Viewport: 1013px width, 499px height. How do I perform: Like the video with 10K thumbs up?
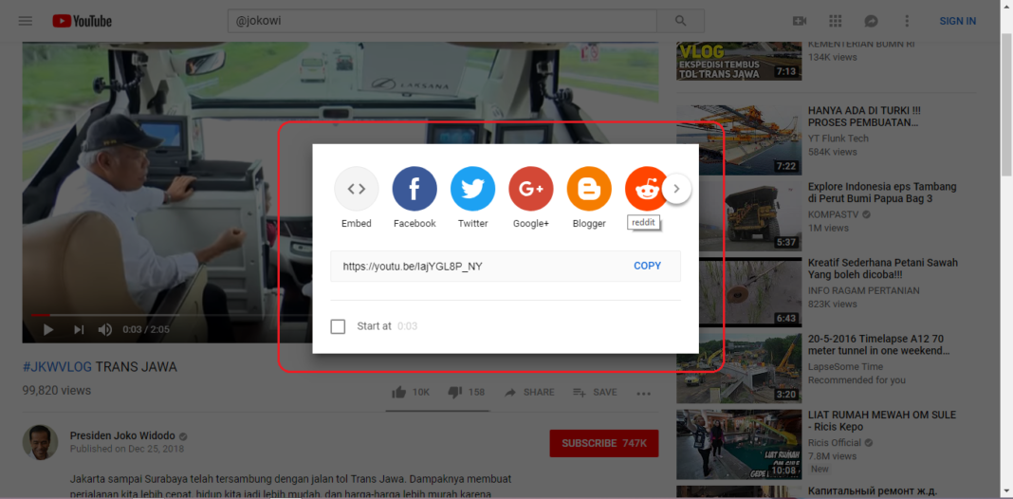click(x=411, y=393)
